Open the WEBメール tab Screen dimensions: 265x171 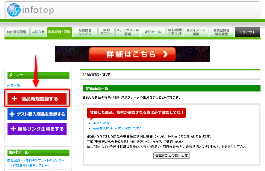[x=153, y=32]
